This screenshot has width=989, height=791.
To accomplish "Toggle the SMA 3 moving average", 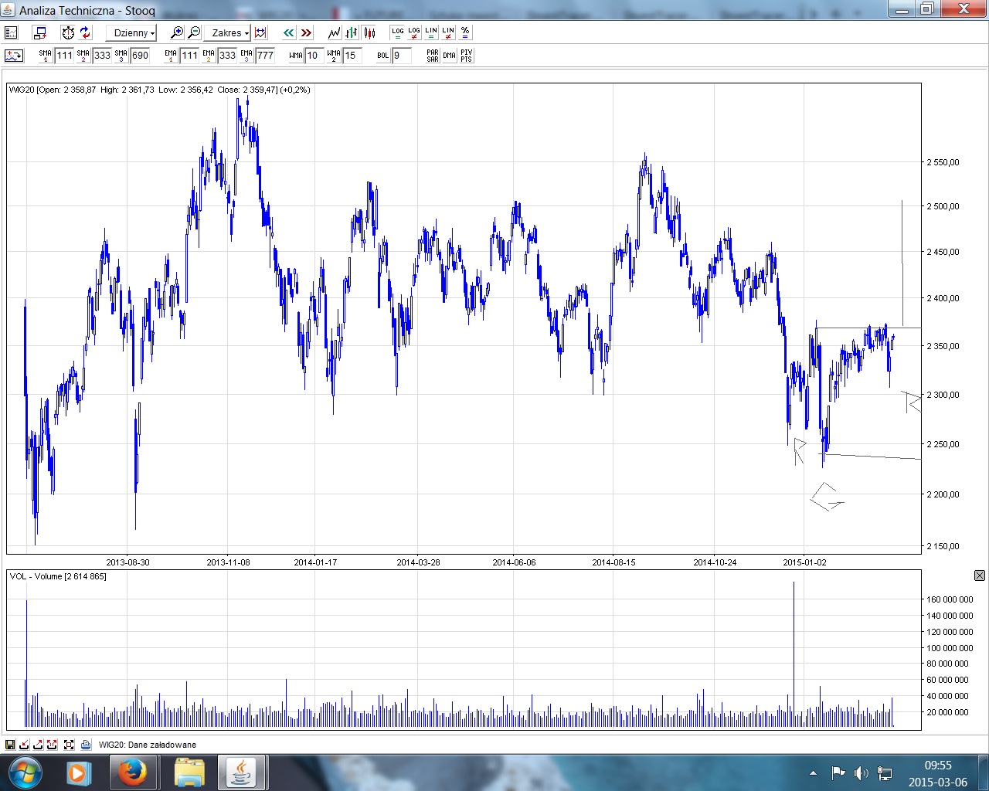I will click(121, 56).
